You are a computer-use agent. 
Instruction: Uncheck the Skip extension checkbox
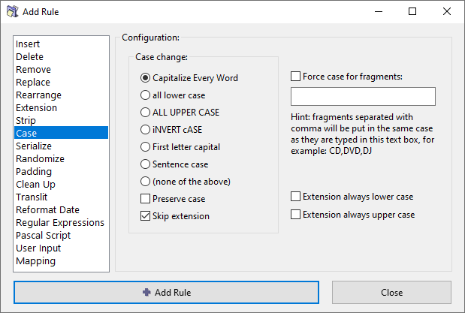(146, 216)
